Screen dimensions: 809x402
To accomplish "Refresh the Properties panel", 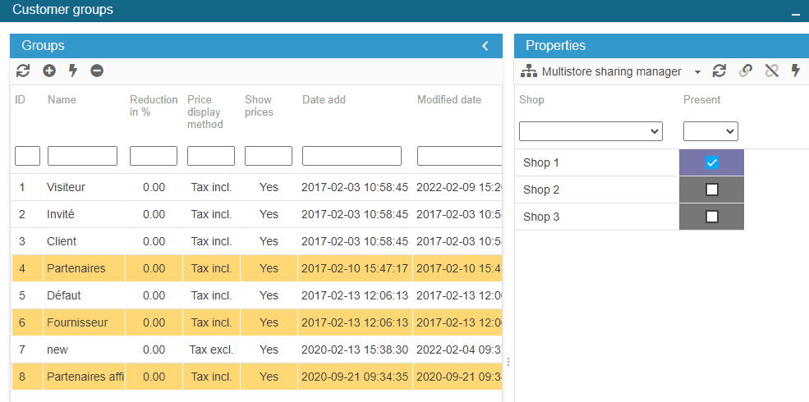I will pyautogui.click(x=719, y=71).
